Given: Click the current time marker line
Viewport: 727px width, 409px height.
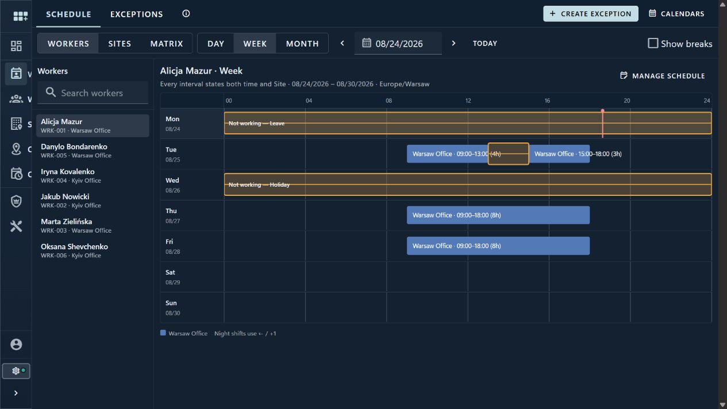Looking at the screenshot, I should tap(602, 124).
